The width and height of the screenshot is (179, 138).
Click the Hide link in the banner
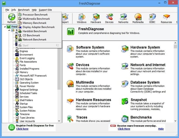click(x=161, y=129)
